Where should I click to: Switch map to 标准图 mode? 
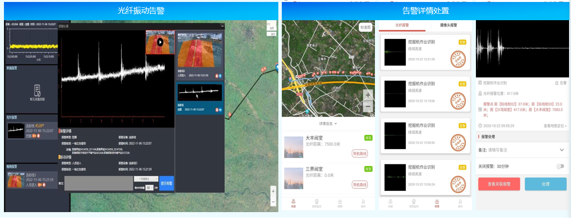(x=366, y=28)
